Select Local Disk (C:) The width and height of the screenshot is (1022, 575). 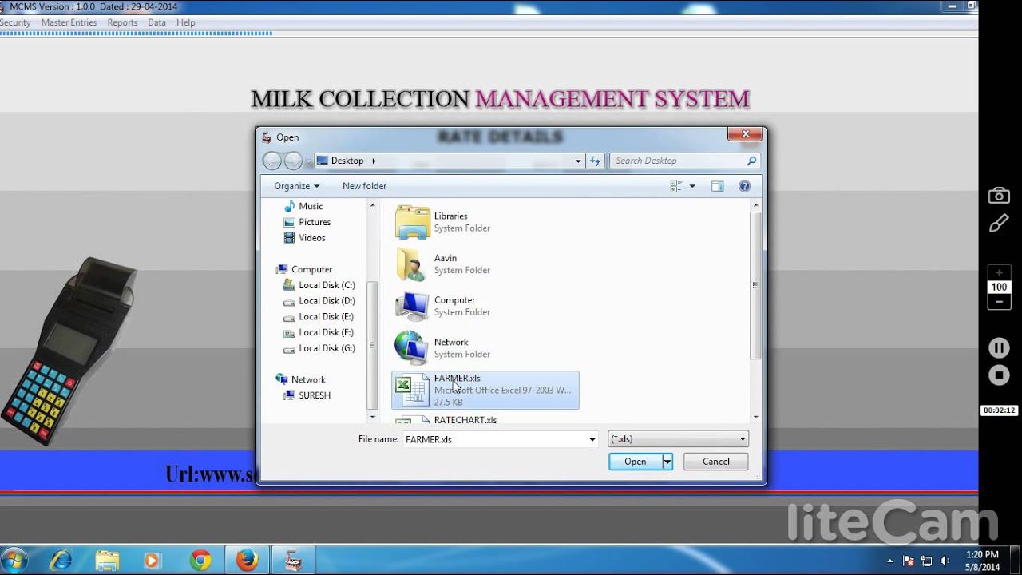pyautogui.click(x=319, y=285)
